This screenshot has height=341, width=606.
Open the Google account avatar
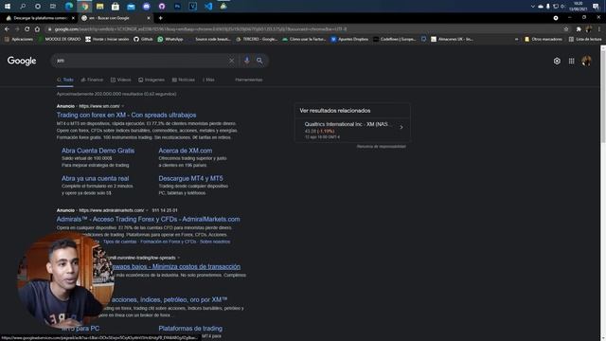click(586, 61)
